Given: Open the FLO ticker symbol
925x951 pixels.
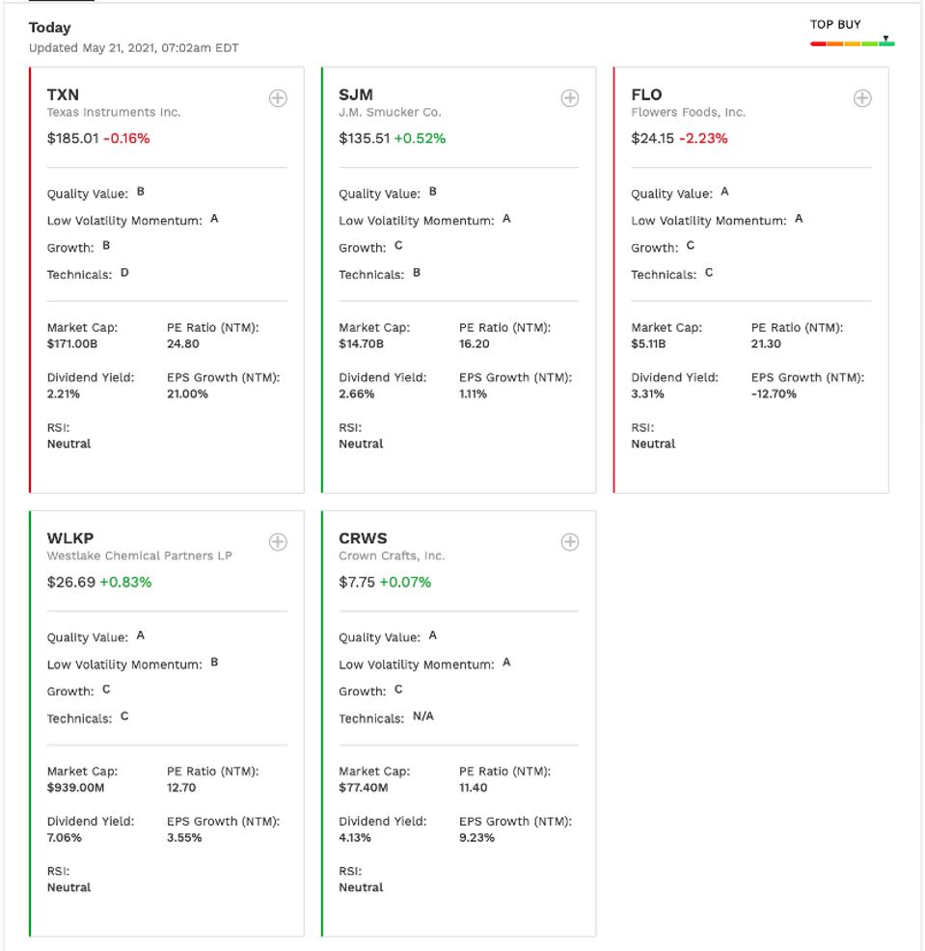Looking at the screenshot, I should pos(646,95).
